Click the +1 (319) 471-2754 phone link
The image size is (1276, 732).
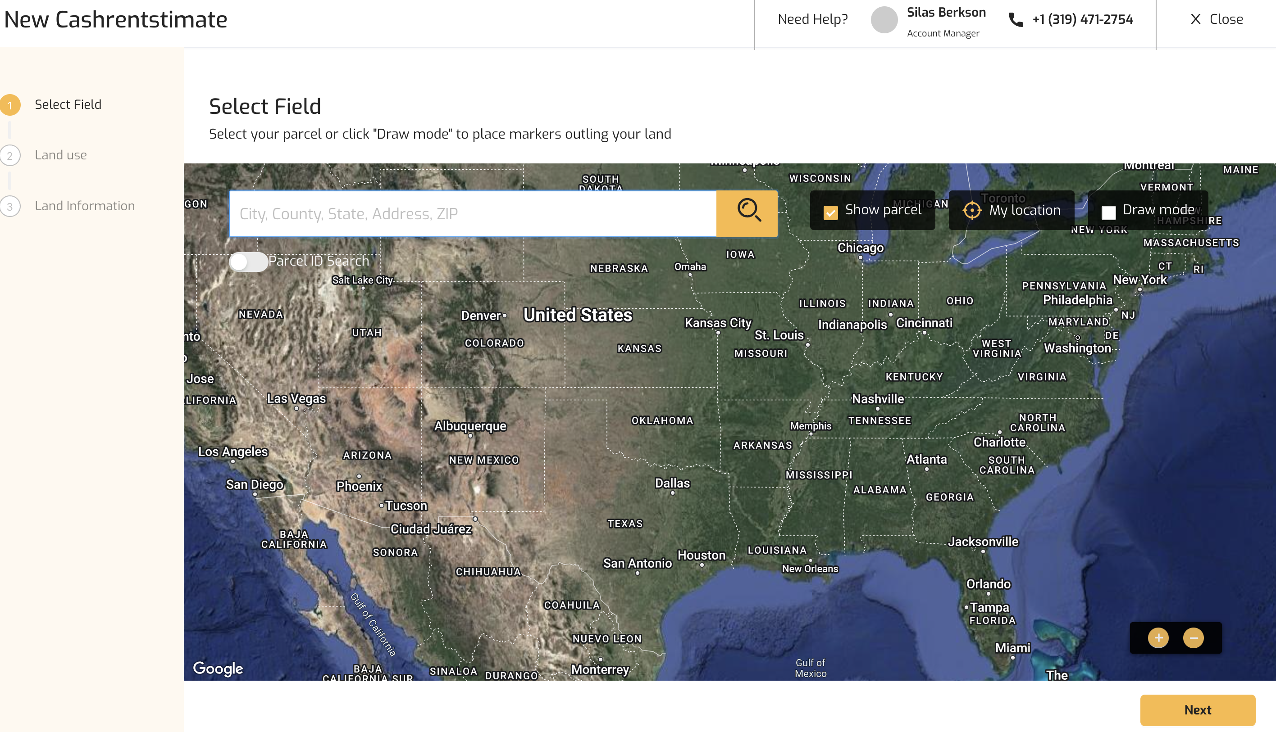pyautogui.click(x=1082, y=19)
